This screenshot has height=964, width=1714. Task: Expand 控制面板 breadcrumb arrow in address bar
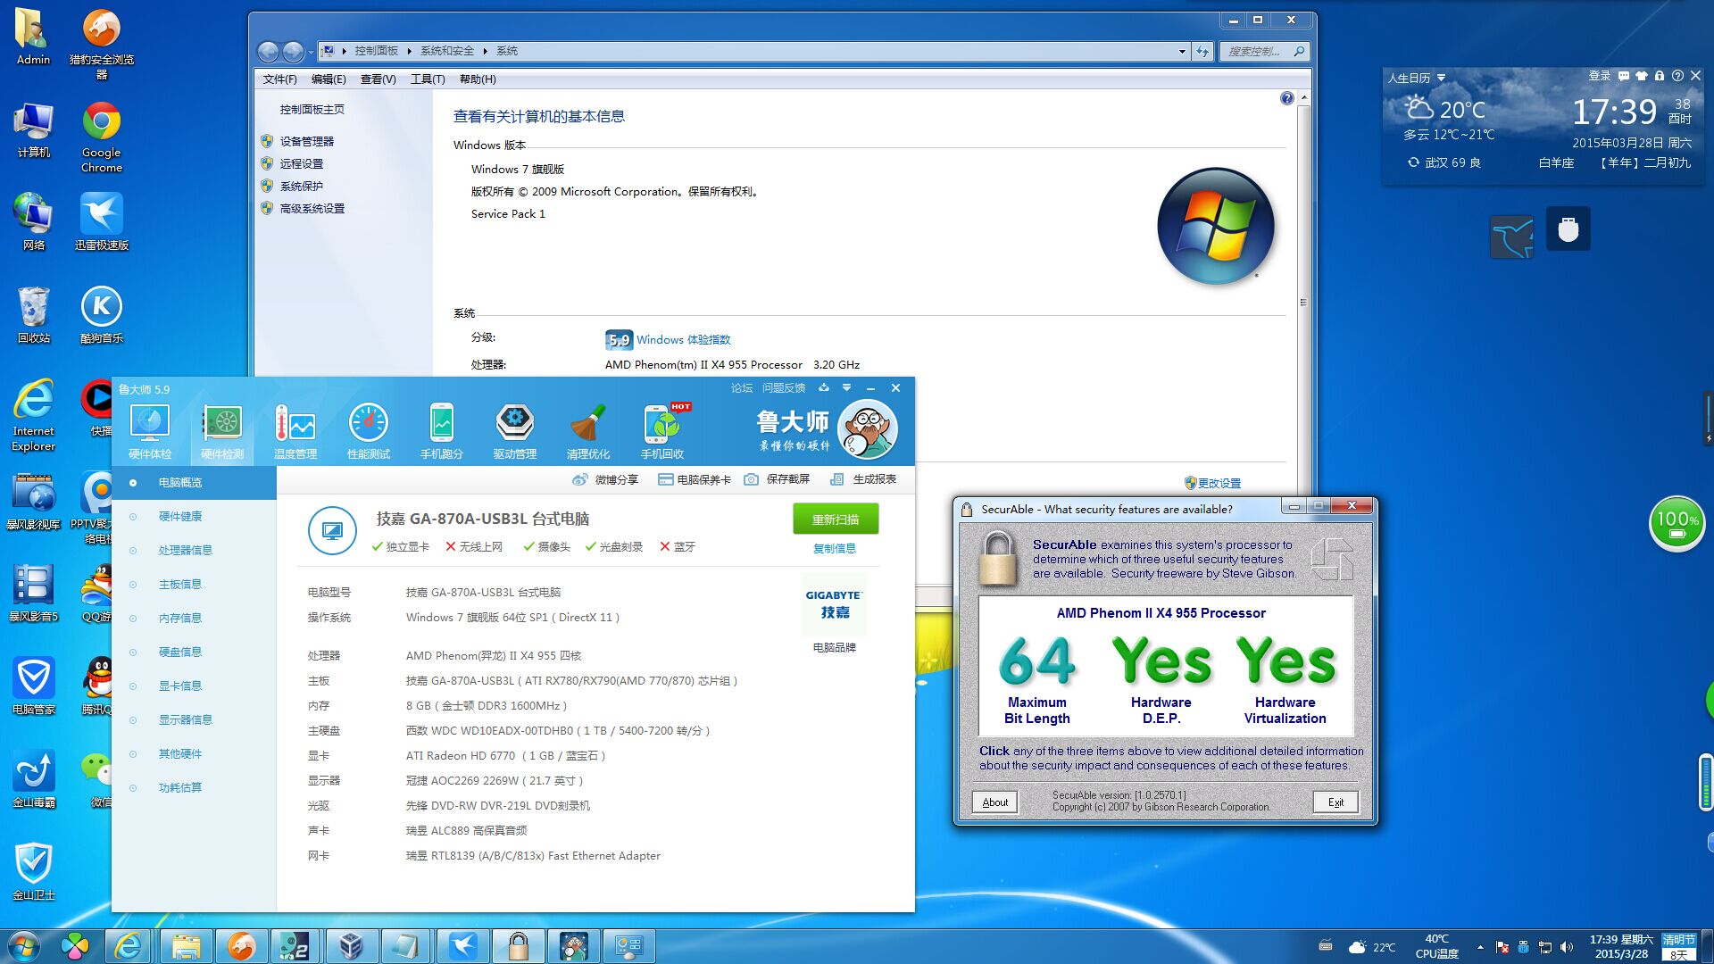coord(410,51)
